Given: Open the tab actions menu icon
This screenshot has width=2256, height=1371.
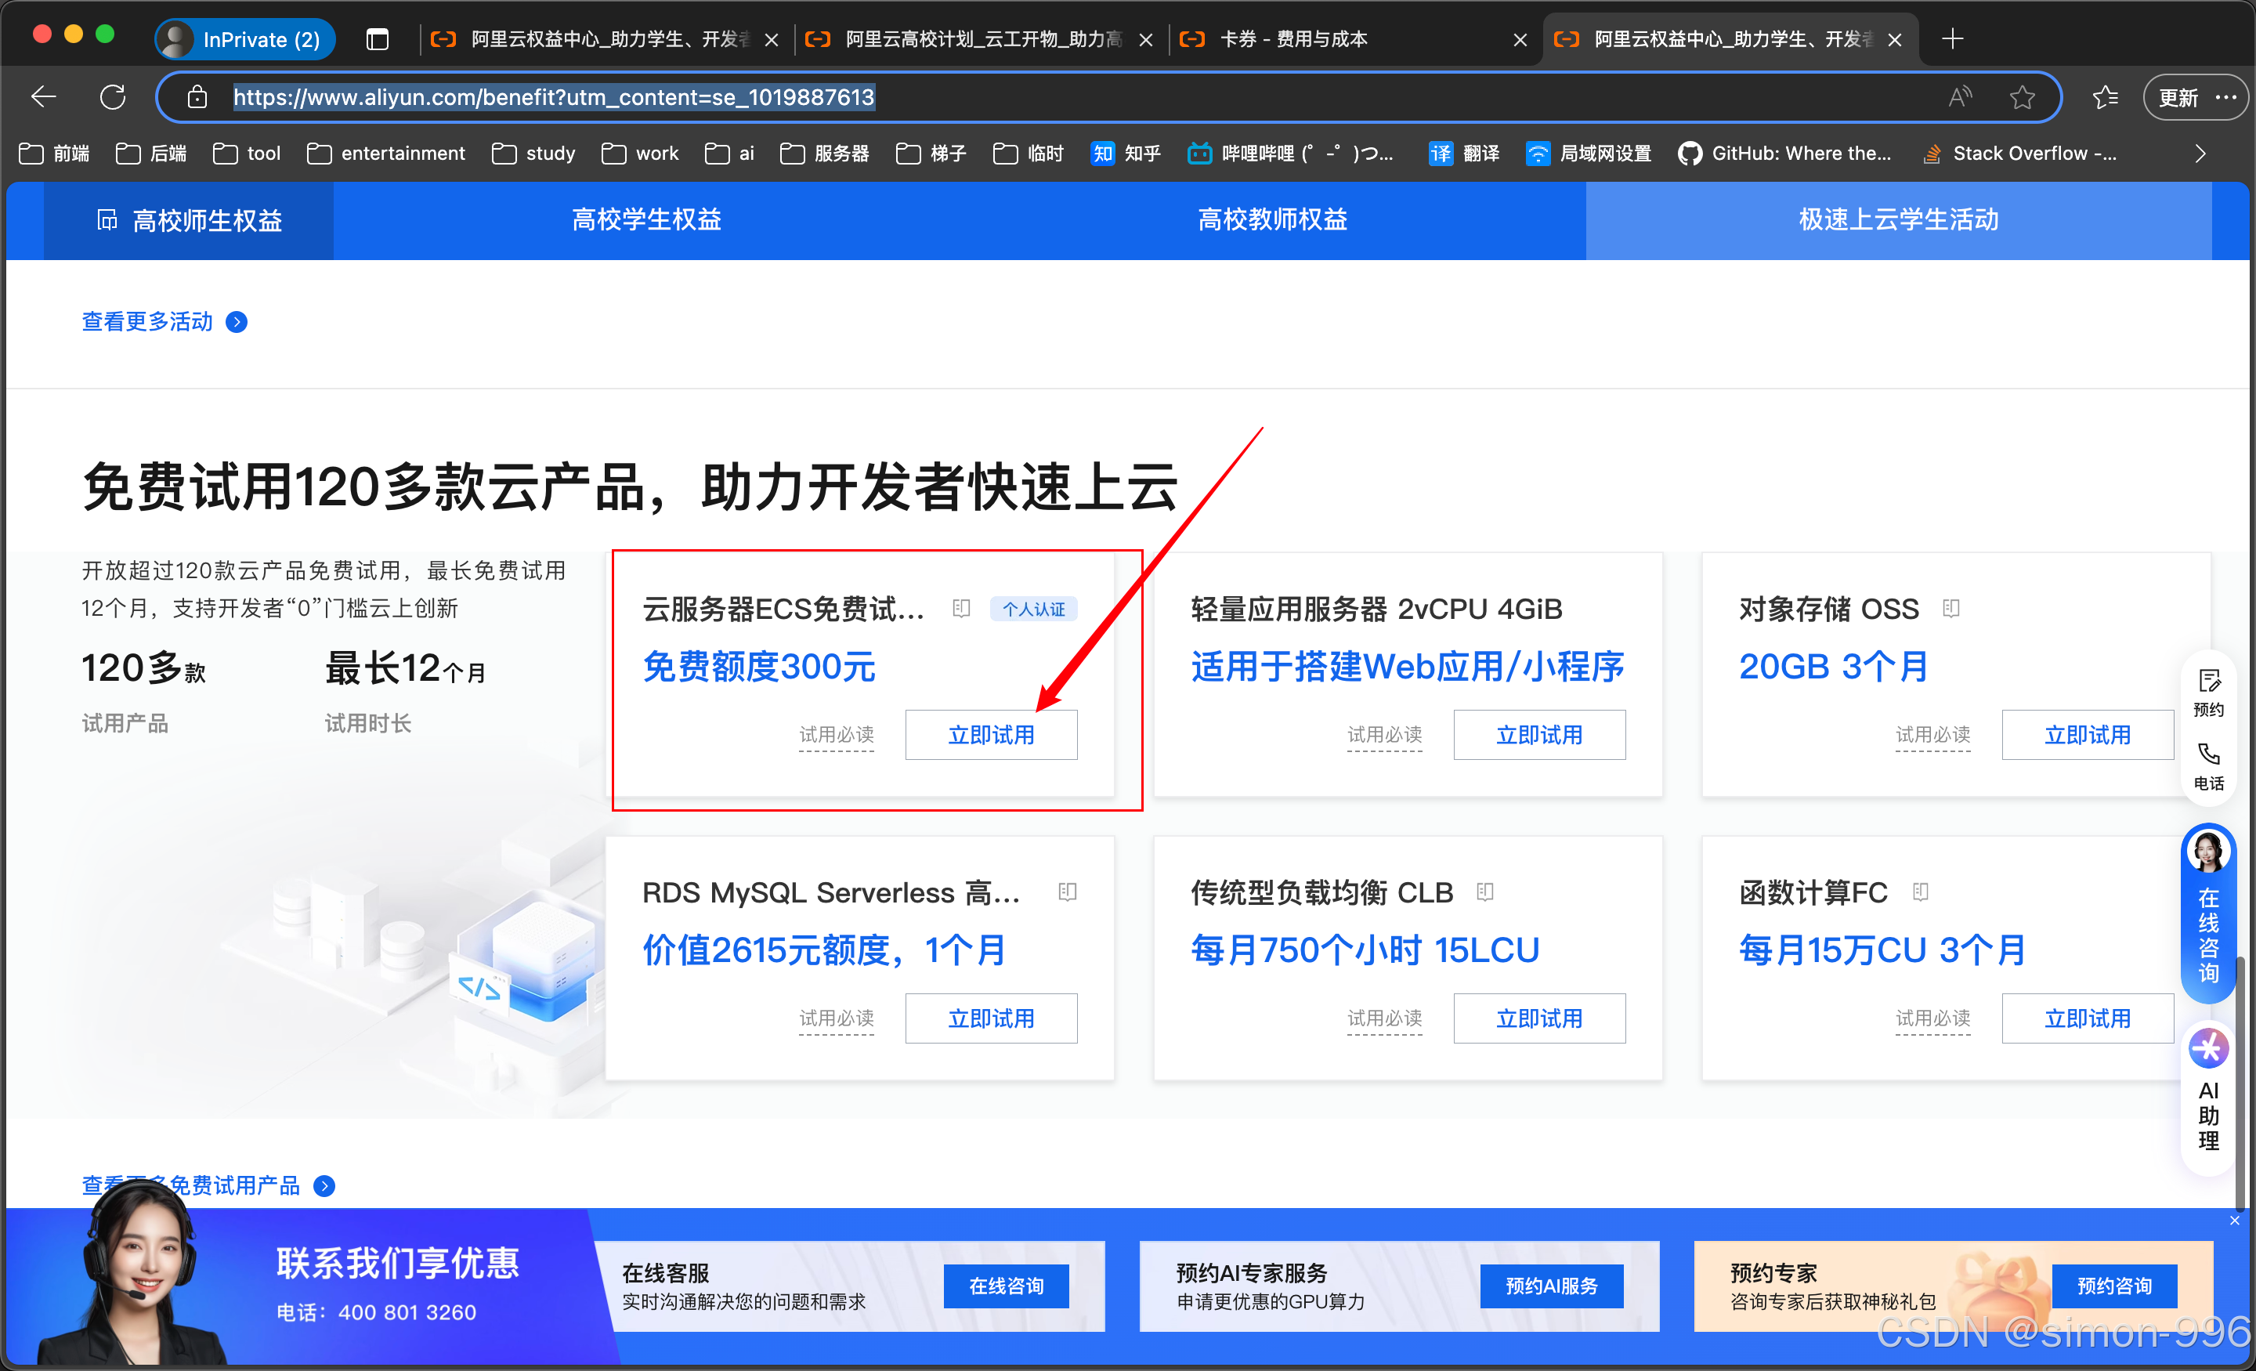Looking at the screenshot, I should [x=378, y=39].
